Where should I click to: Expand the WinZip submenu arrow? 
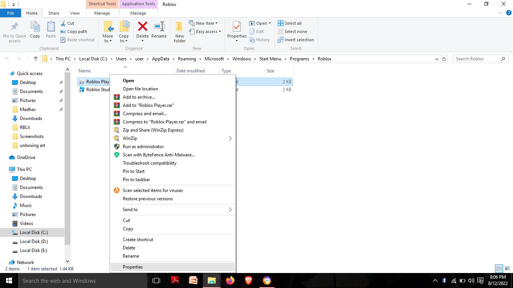(230, 138)
